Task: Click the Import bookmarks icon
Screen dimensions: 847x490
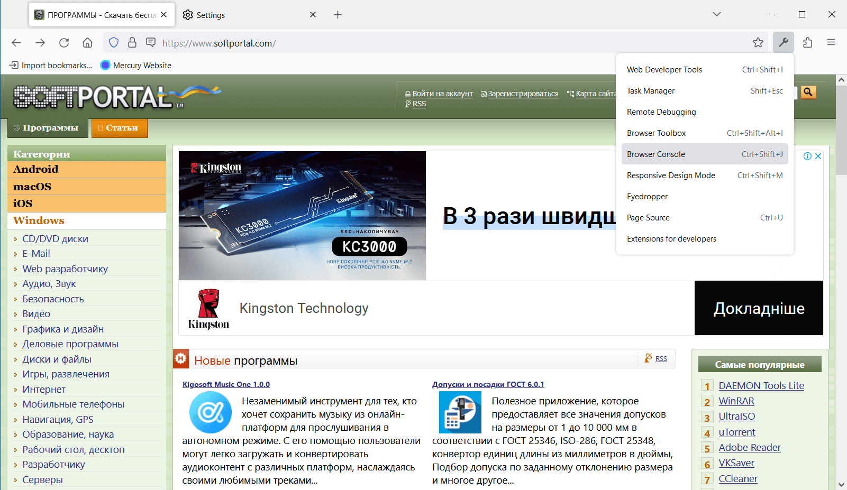Action: click(14, 65)
